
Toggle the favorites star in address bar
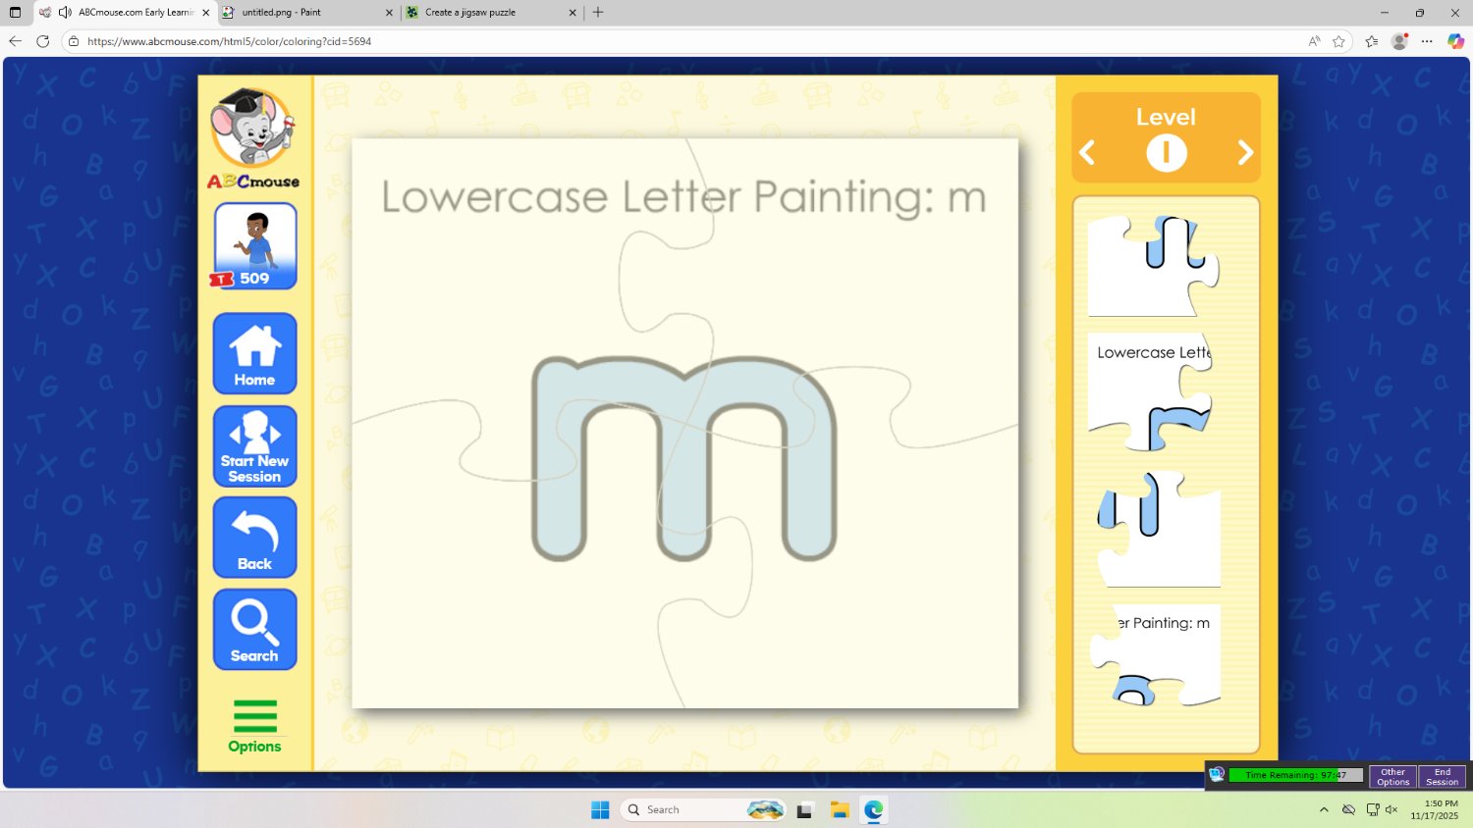click(1338, 41)
